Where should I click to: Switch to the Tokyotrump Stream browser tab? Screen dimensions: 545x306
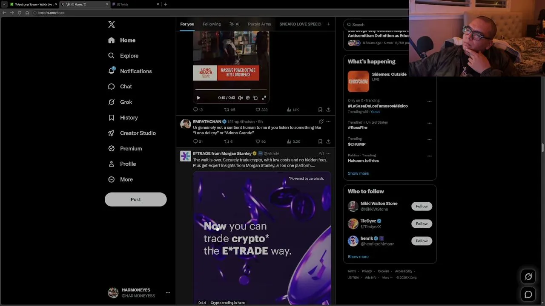pyautogui.click(x=33, y=4)
